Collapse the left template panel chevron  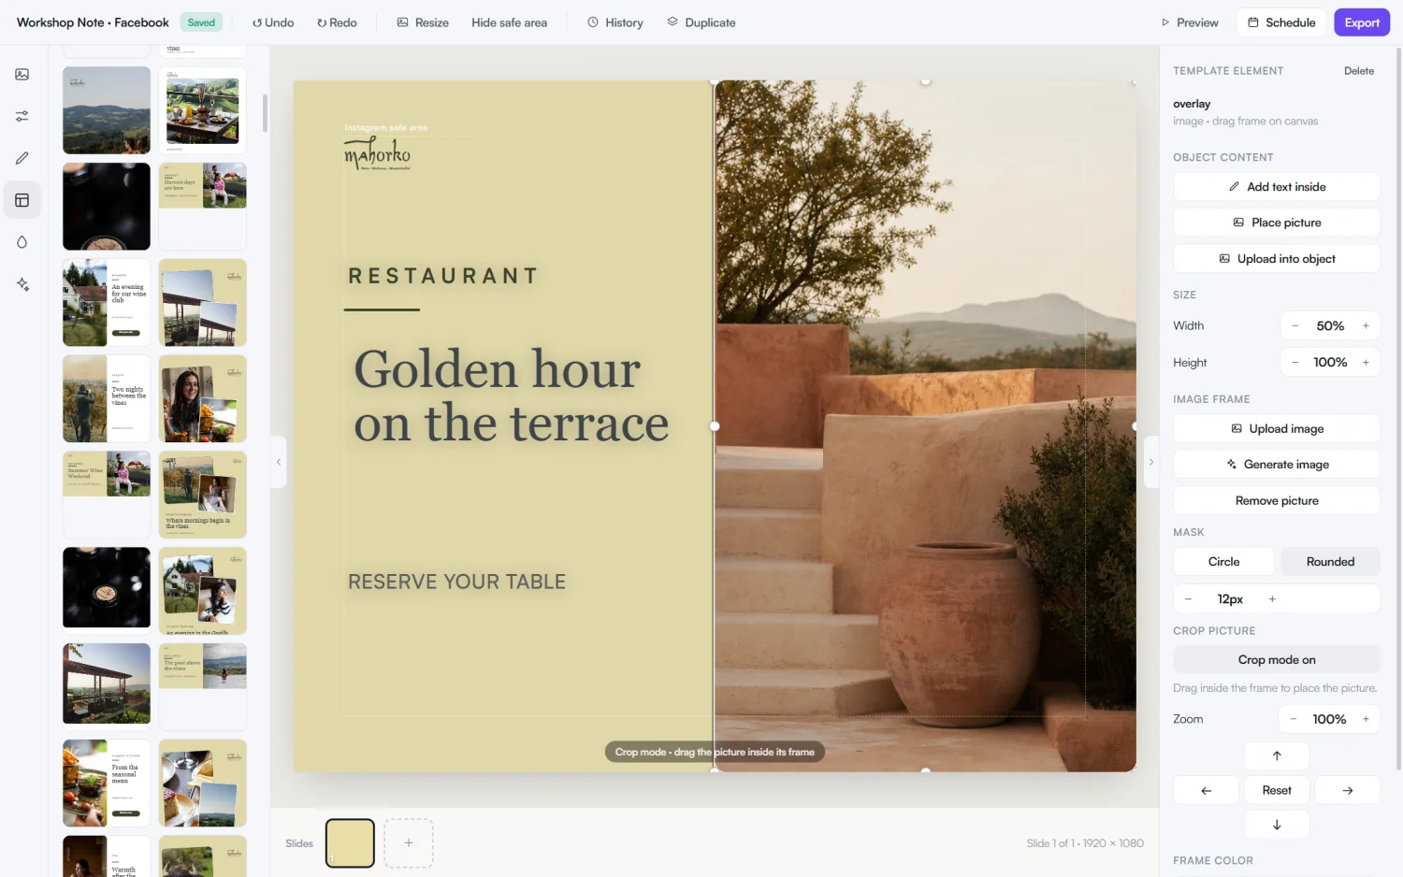(x=278, y=462)
